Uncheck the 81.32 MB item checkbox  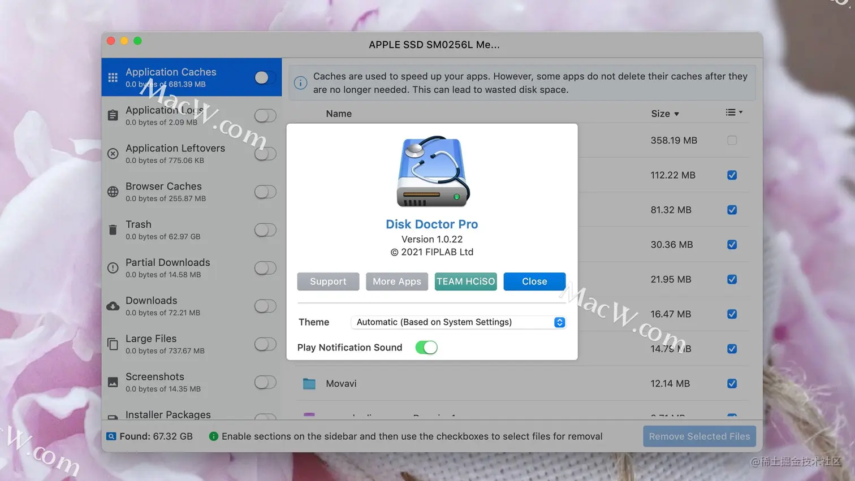[732, 210]
